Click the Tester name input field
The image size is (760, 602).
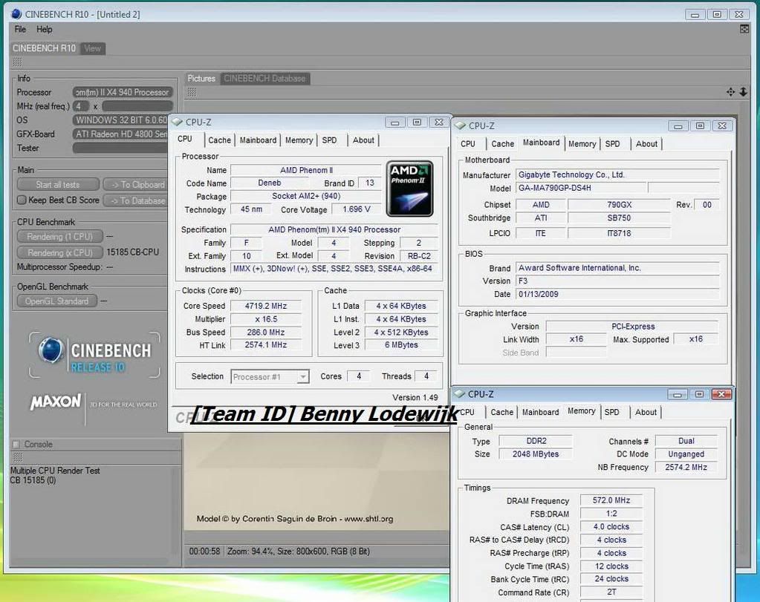click(120, 148)
